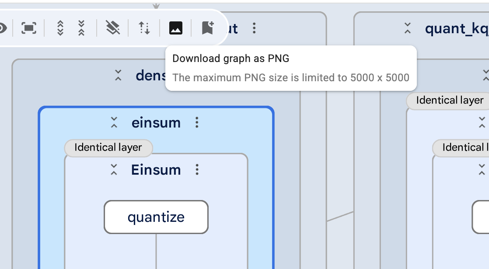Viewport: 489px width, 269px height.
Task: Click Identical layer badge above Einsum box
Action: (108, 148)
